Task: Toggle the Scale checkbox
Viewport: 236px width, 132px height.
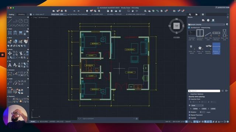Action: click(x=190, y=105)
